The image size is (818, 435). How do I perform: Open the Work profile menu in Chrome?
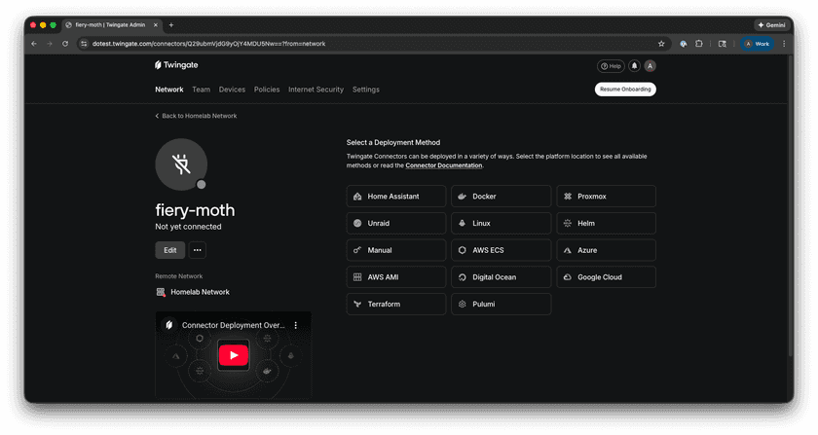757,44
